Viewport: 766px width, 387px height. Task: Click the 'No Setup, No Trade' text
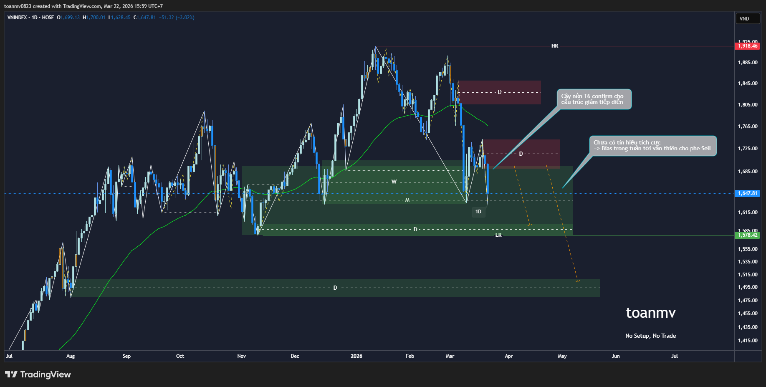coord(650,336)
